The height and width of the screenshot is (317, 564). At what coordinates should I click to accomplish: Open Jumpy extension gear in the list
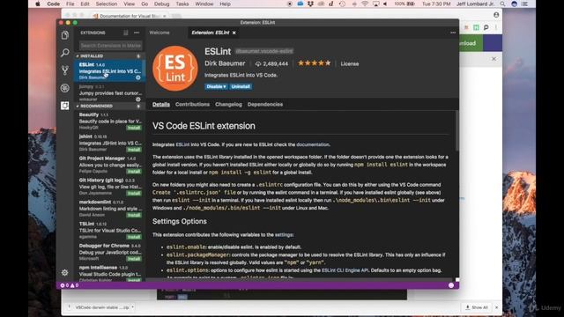[138, 100]
